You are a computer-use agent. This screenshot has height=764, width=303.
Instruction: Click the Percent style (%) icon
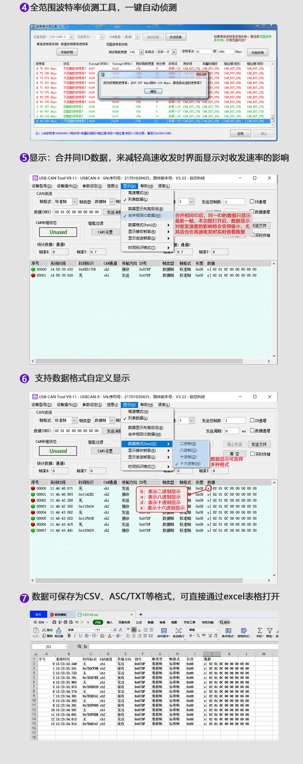[198, 636]
